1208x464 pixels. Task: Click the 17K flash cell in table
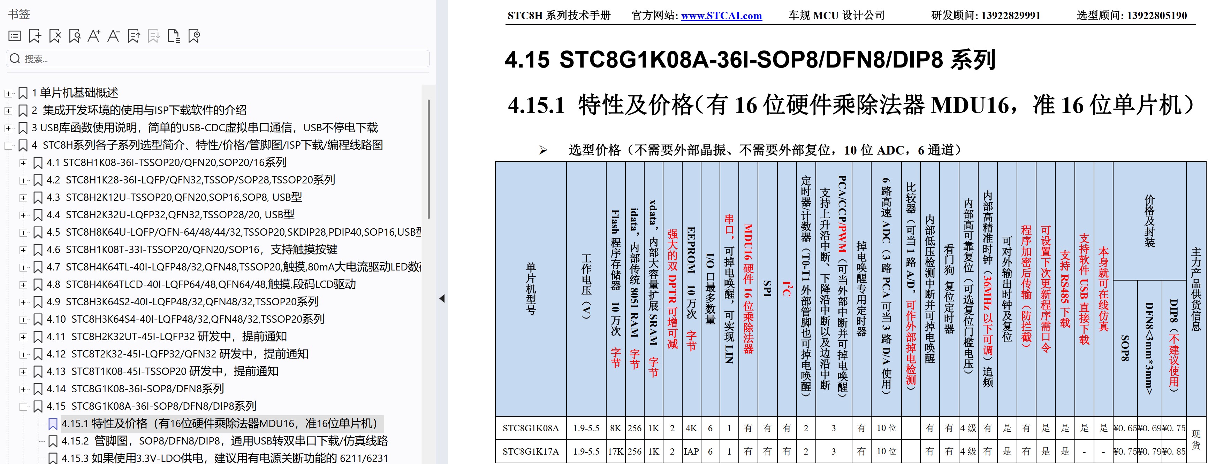[615, 452]
